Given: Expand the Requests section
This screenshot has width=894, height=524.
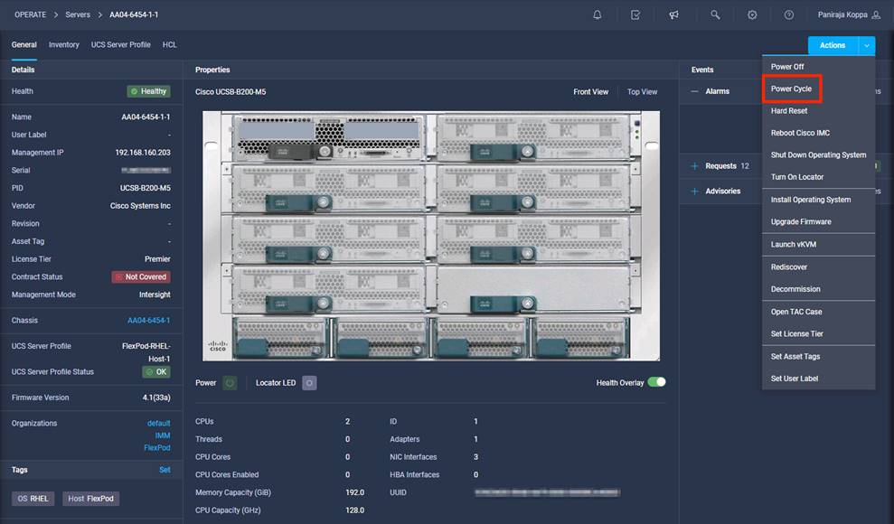Looking at the screenshot, I should [x=694, y=166].
